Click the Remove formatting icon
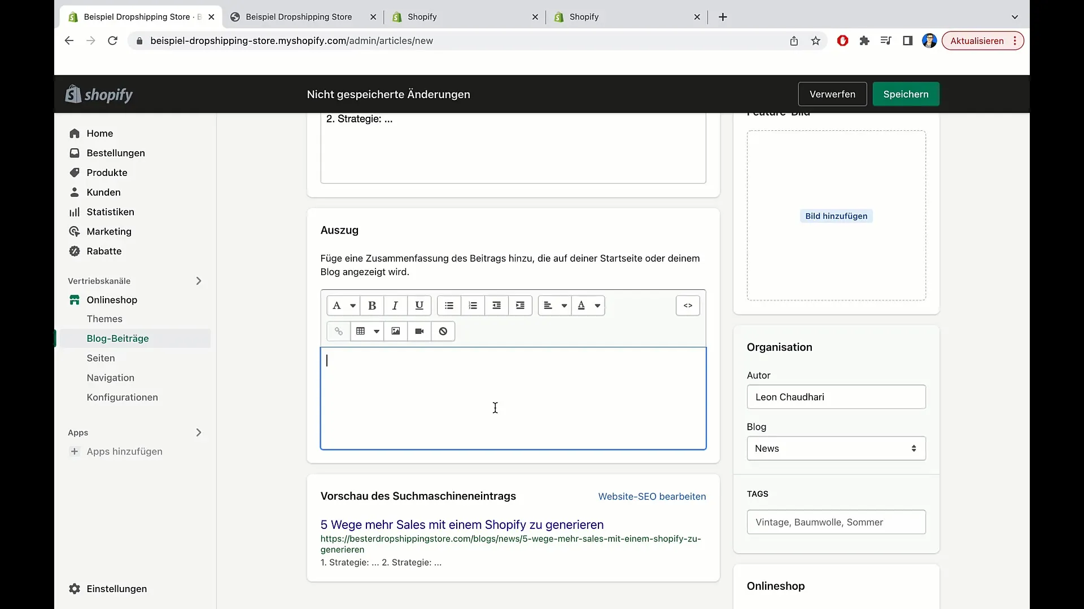Image resolution: width=1084 pixels, height=609 pixels. point(444,331)
